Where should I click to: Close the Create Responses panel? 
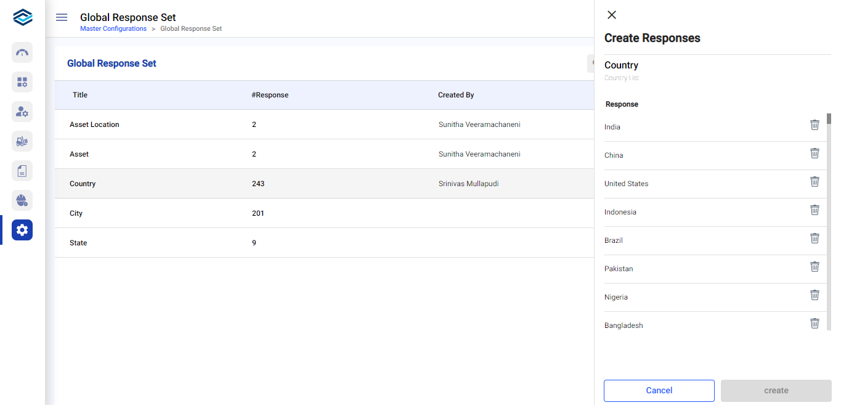click(611, 15)
